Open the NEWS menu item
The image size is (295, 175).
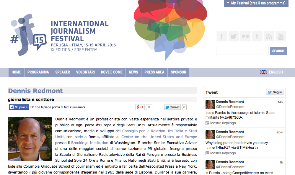133,72
